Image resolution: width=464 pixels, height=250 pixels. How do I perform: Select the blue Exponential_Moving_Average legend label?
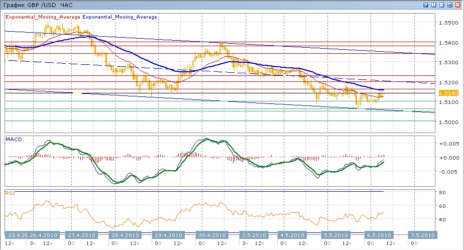(120, 17)
